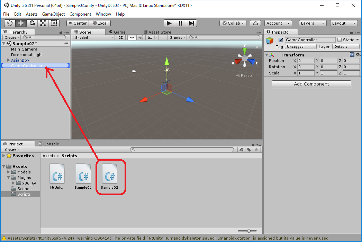The width and height of the screenshot is (362, 242).
Task: Adjust the asset icon size slider
Action: click(x=248, y=231)
